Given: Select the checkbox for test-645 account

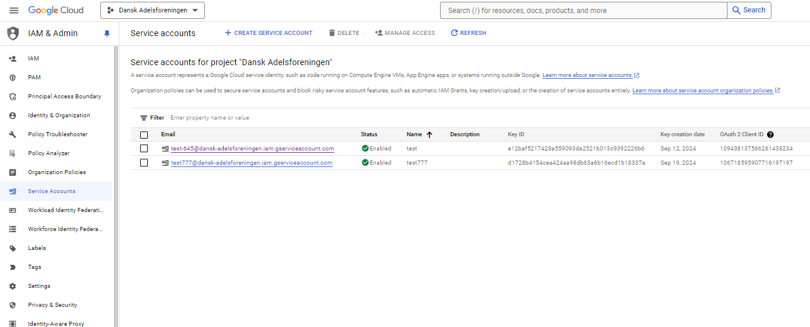Looking at the screenshot, I should pos(144,149).
